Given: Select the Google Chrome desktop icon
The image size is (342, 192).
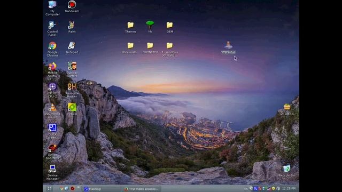Looking at the screenshot, I should tap(52, 49).
